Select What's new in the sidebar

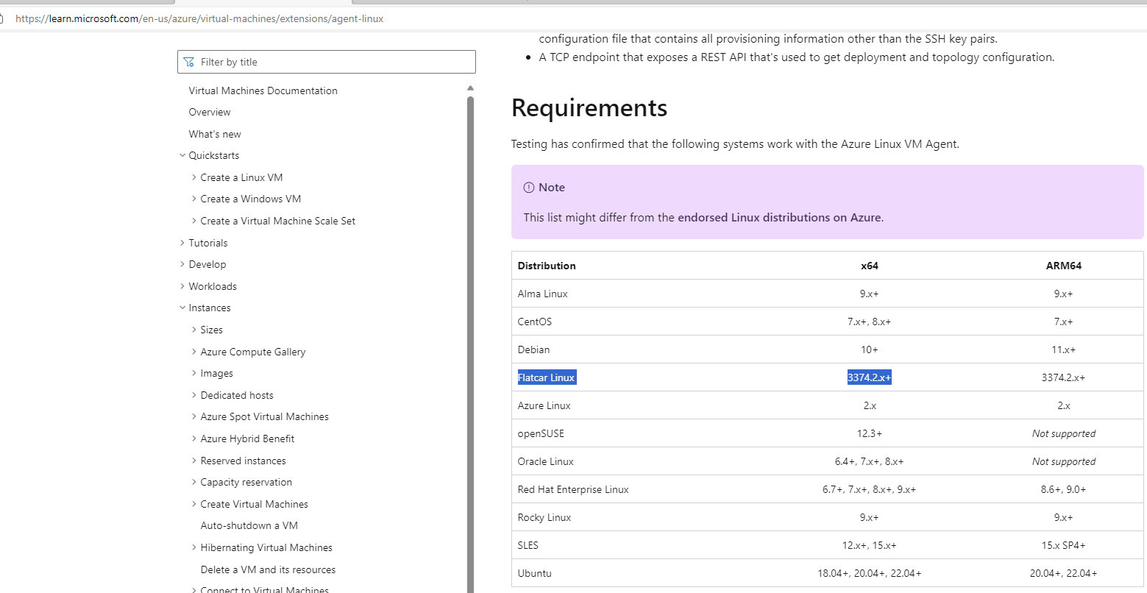click(214, 133)
